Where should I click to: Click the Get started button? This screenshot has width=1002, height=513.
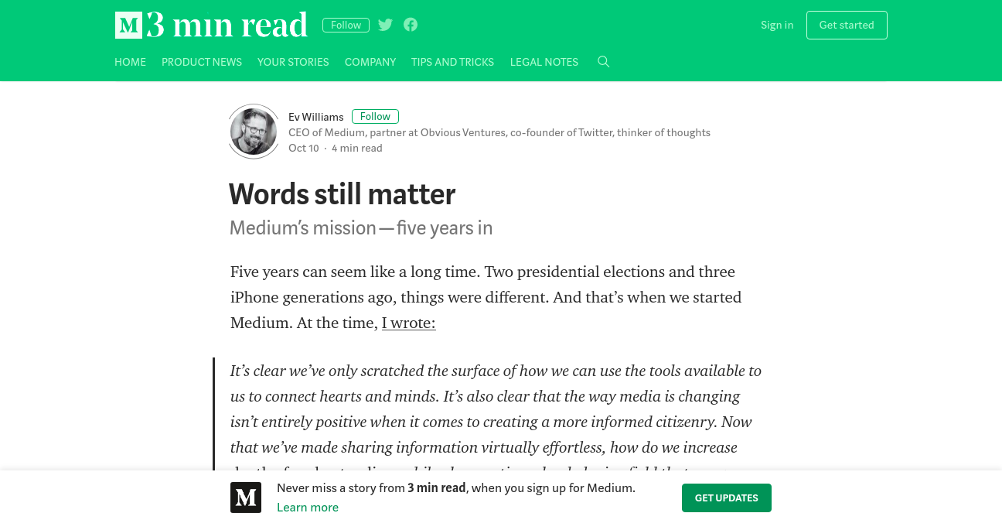tap(847, 25)
